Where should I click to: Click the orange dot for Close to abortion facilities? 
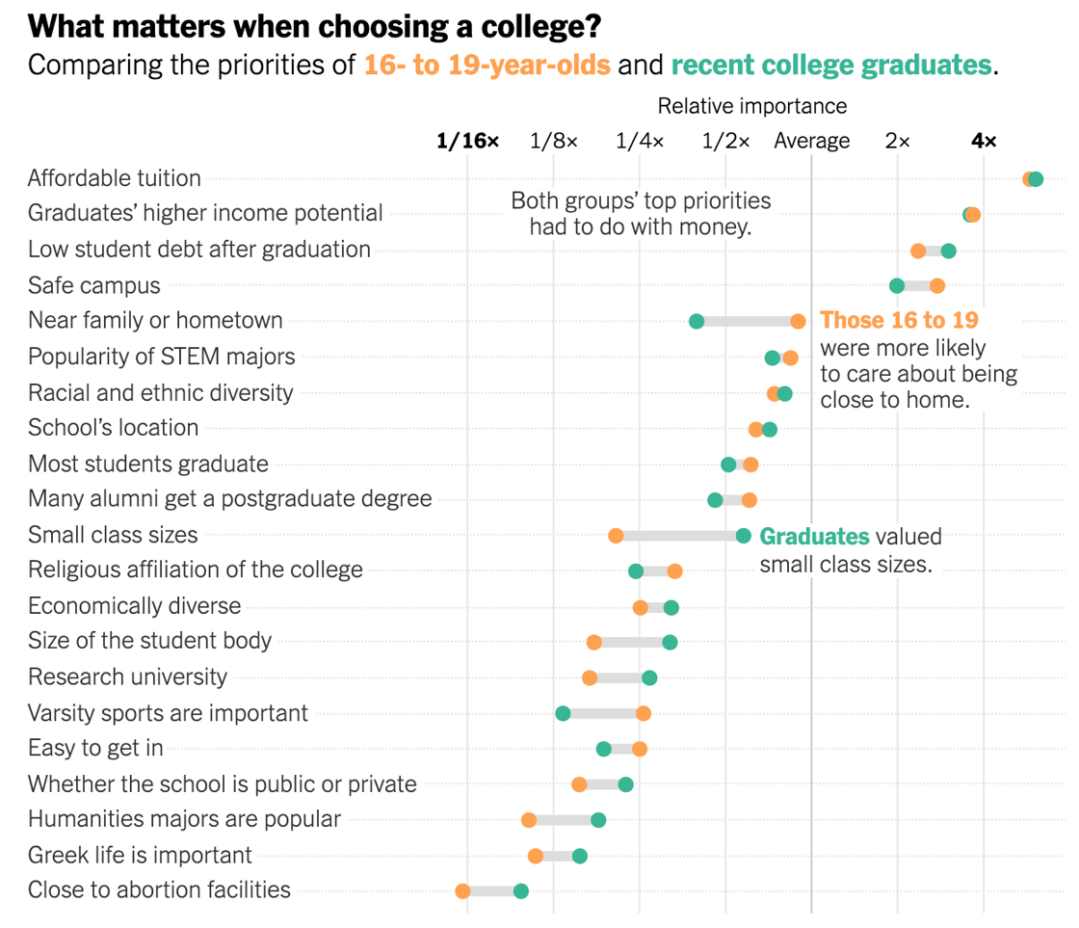tap(462, 890)
